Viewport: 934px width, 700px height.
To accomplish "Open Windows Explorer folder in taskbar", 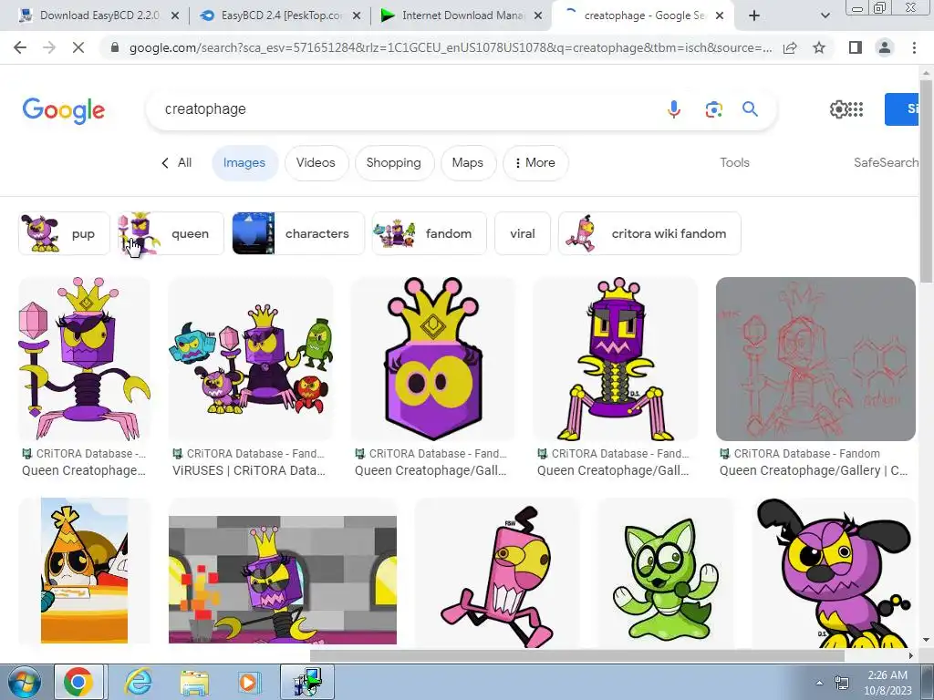I will [x=194, y=682].
